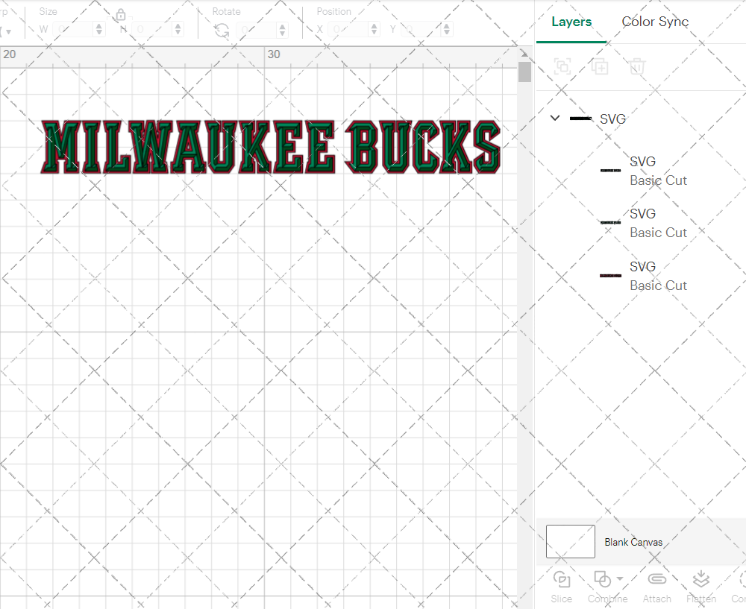
Task: Select the second SVG Basic Cut layer
Action: pos(642,223)
